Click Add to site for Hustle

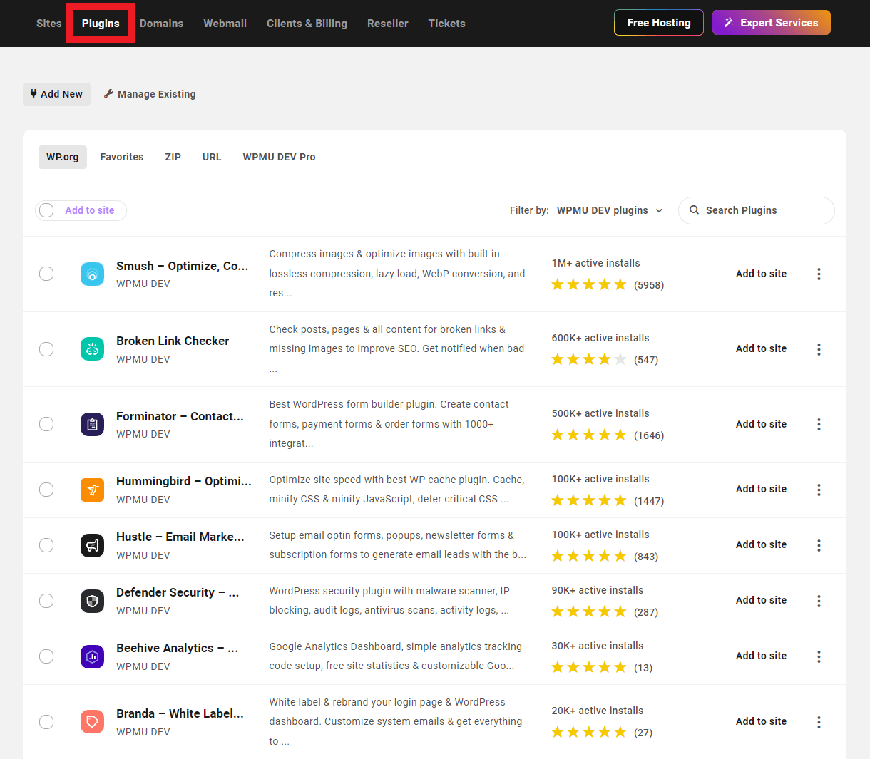[761, 544]
